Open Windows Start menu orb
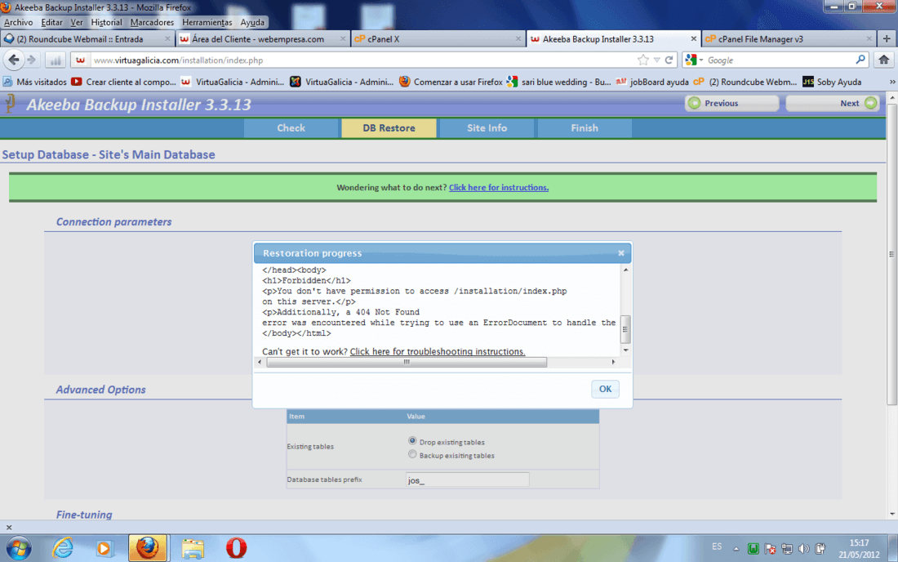This screenshot has width=898, height=562. pos(18,548)
